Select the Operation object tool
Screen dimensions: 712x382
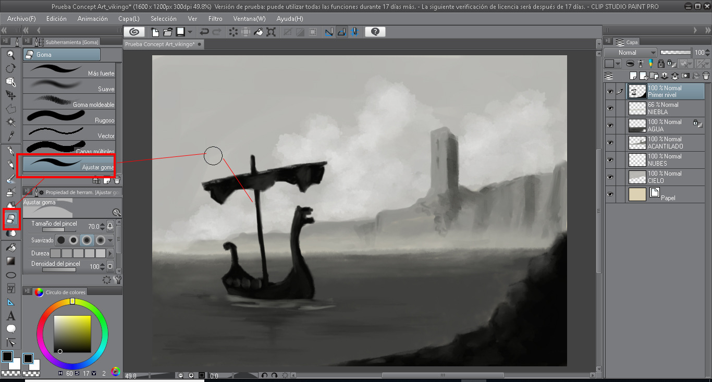[x=10, y=82]
